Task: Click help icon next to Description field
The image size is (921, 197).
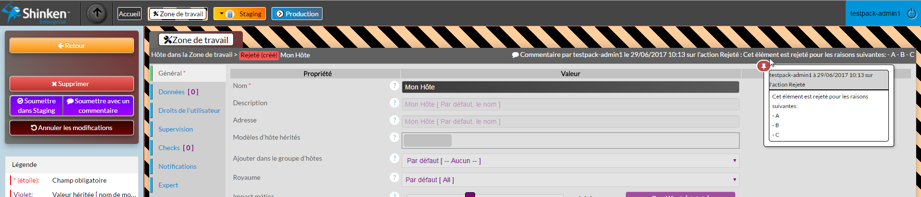Action: tap(395, 103)
